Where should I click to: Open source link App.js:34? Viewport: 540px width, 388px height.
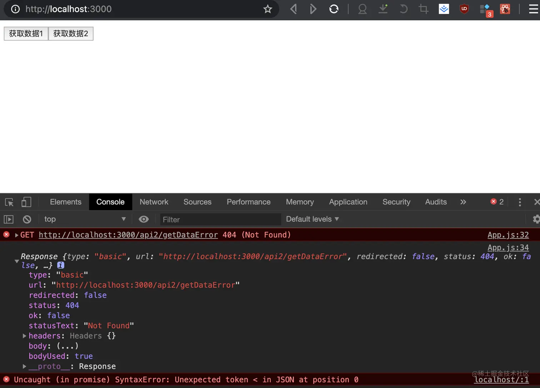click(508, 247)
